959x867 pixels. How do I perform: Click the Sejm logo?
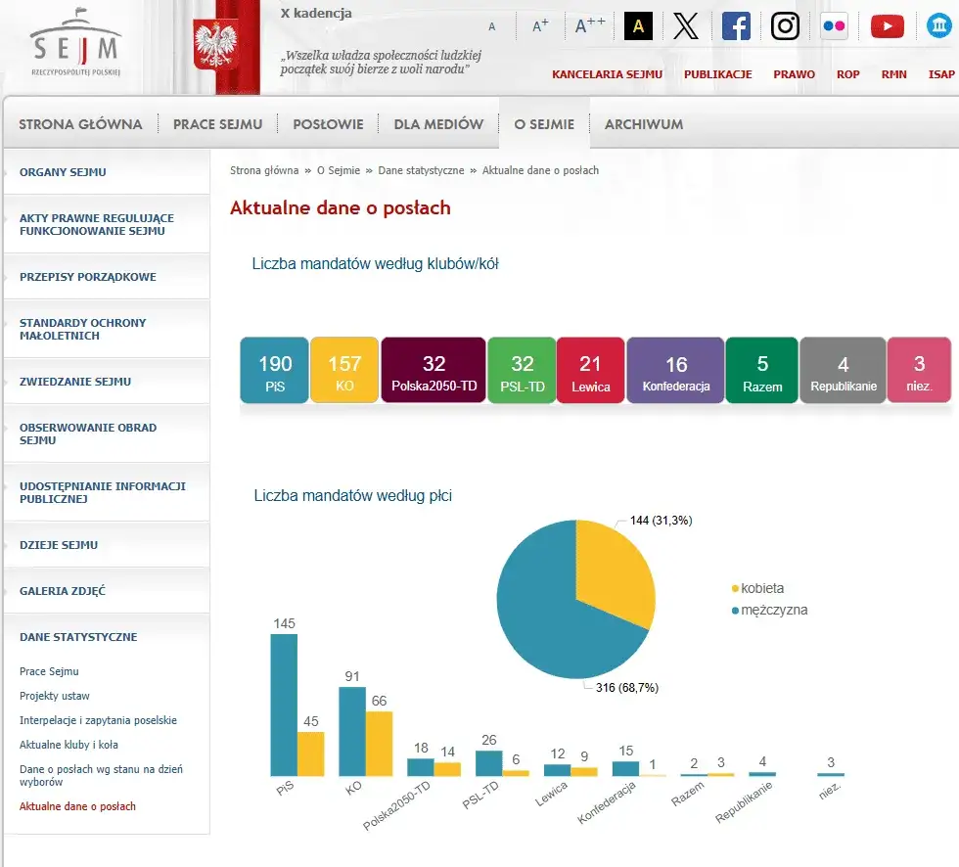76,43
